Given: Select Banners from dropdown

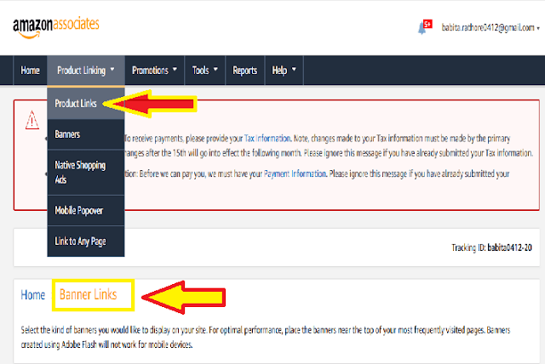Looking at the screenshot, I should (86, 134).
